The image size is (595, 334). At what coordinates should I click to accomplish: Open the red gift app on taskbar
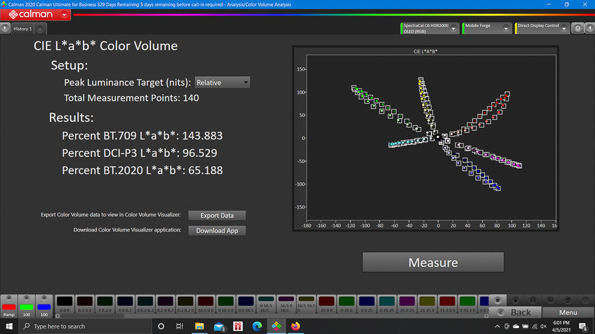click(x=238, y=326)
